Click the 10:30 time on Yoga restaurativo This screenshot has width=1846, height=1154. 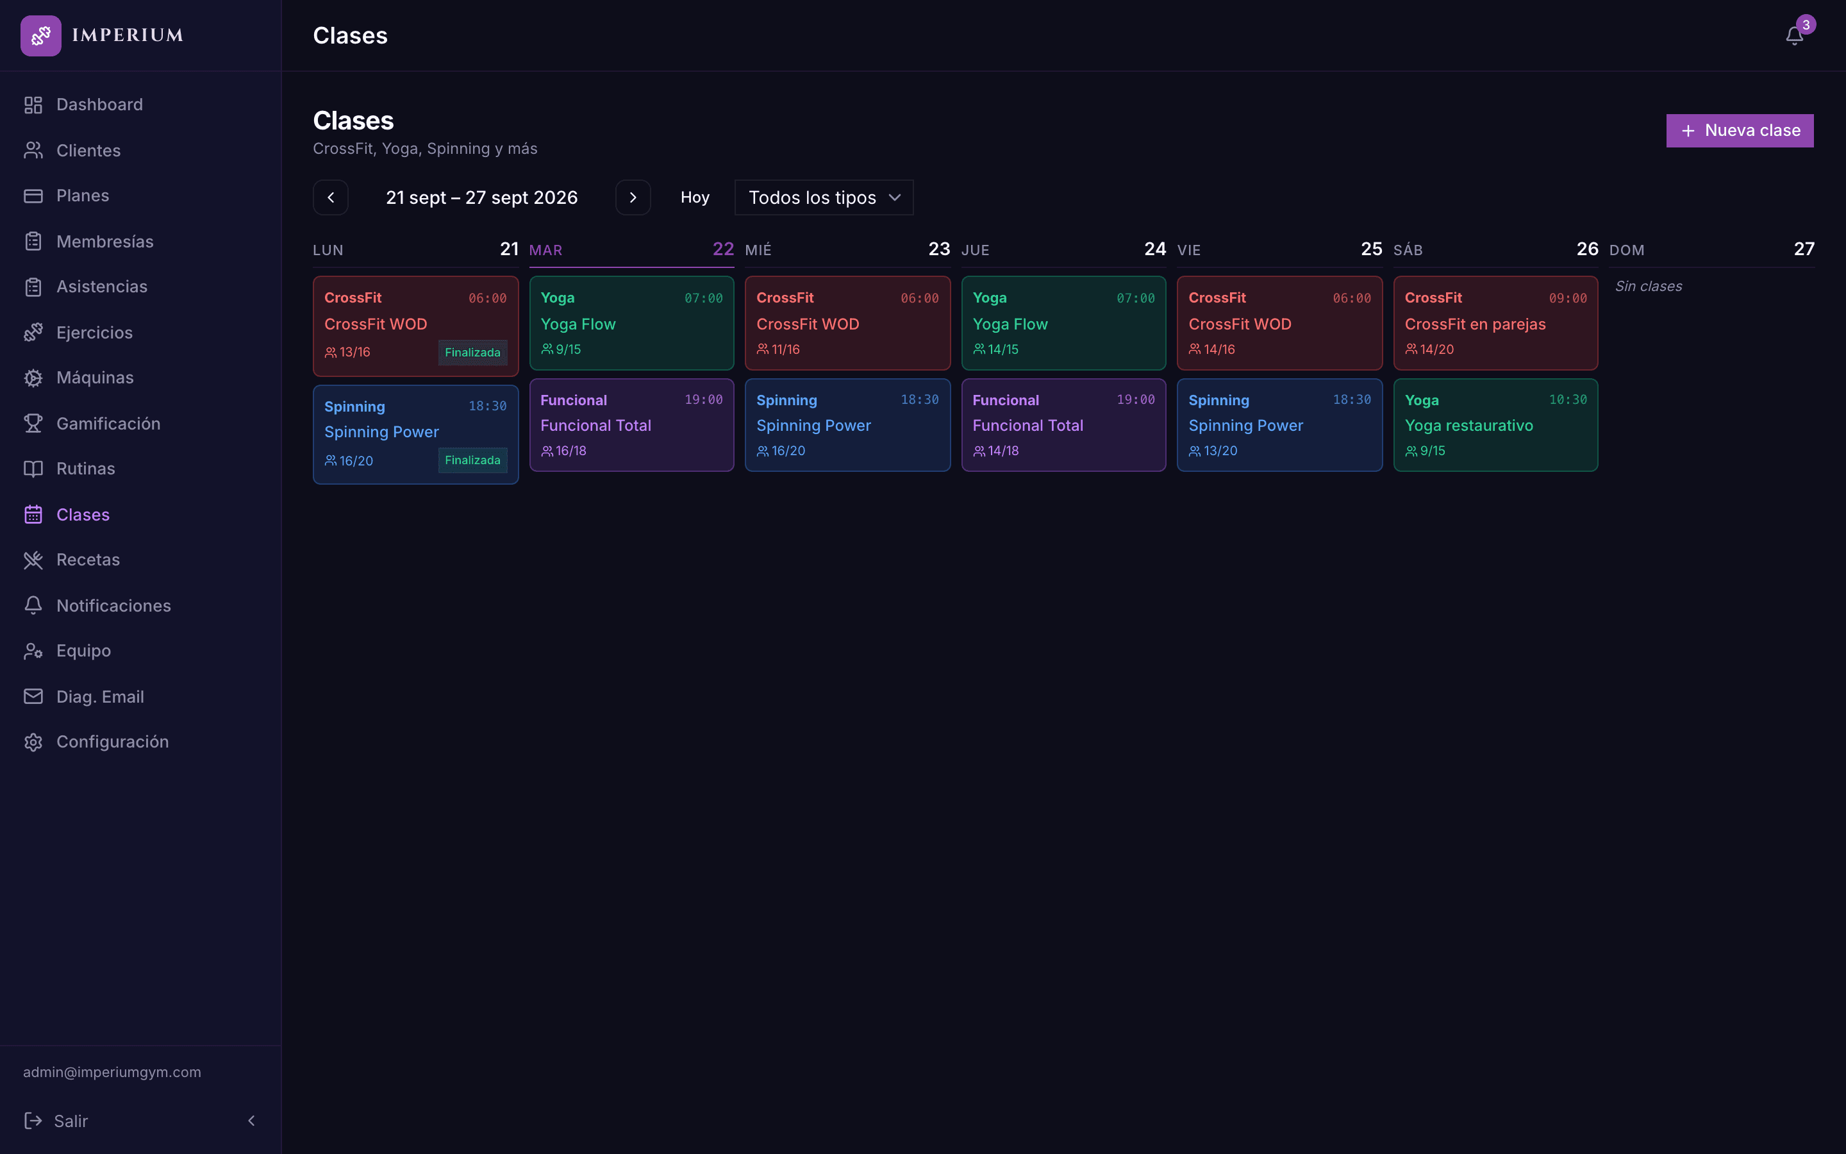[1568, 400]
